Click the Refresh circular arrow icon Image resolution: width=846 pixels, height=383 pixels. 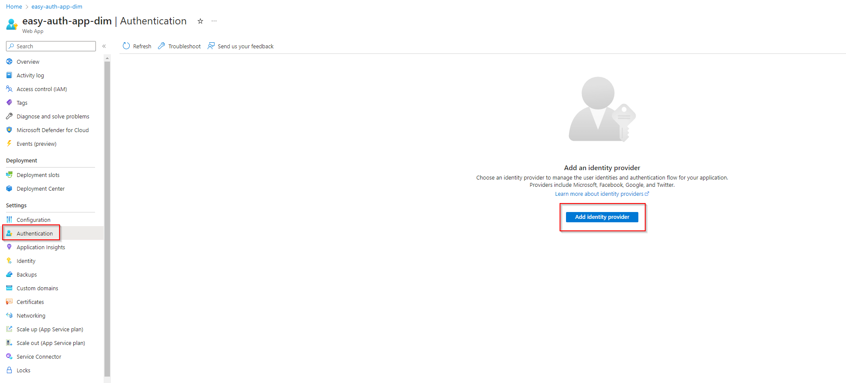(126, 46)
